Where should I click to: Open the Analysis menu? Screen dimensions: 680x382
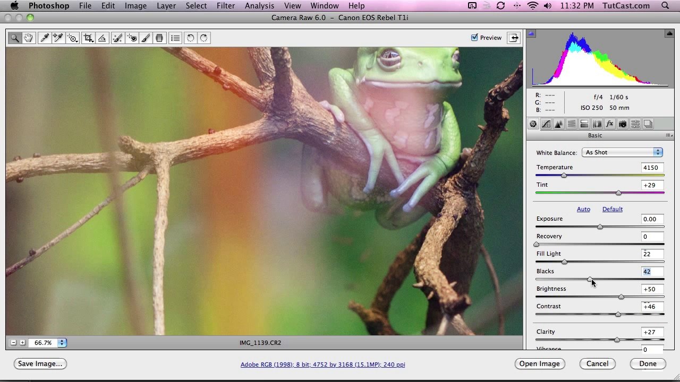pos(259,6)
